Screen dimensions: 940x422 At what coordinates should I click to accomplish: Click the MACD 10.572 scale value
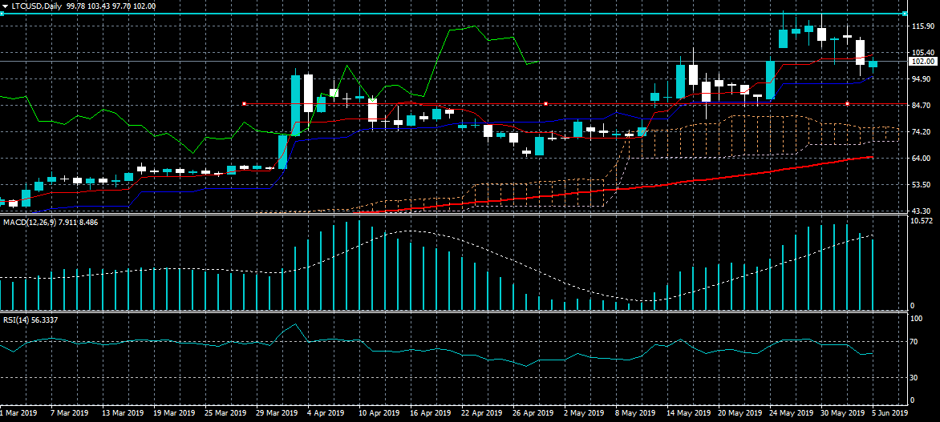coord(922,220)
